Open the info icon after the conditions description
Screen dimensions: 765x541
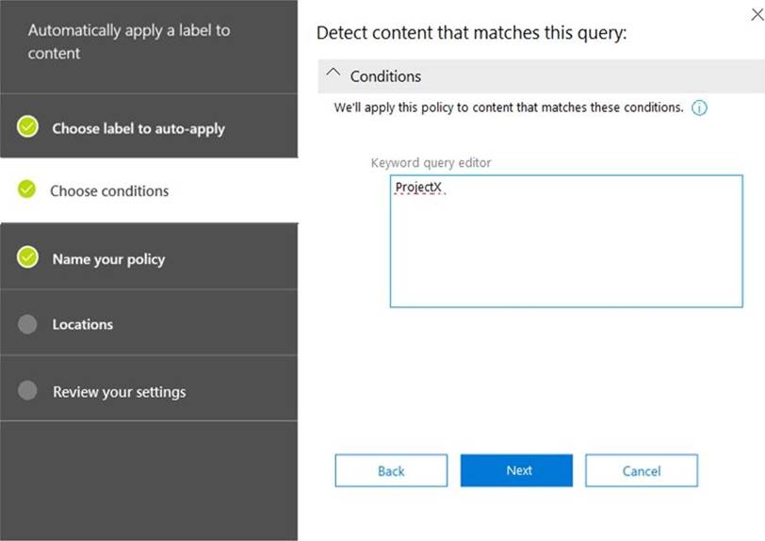tap(699, 108)
